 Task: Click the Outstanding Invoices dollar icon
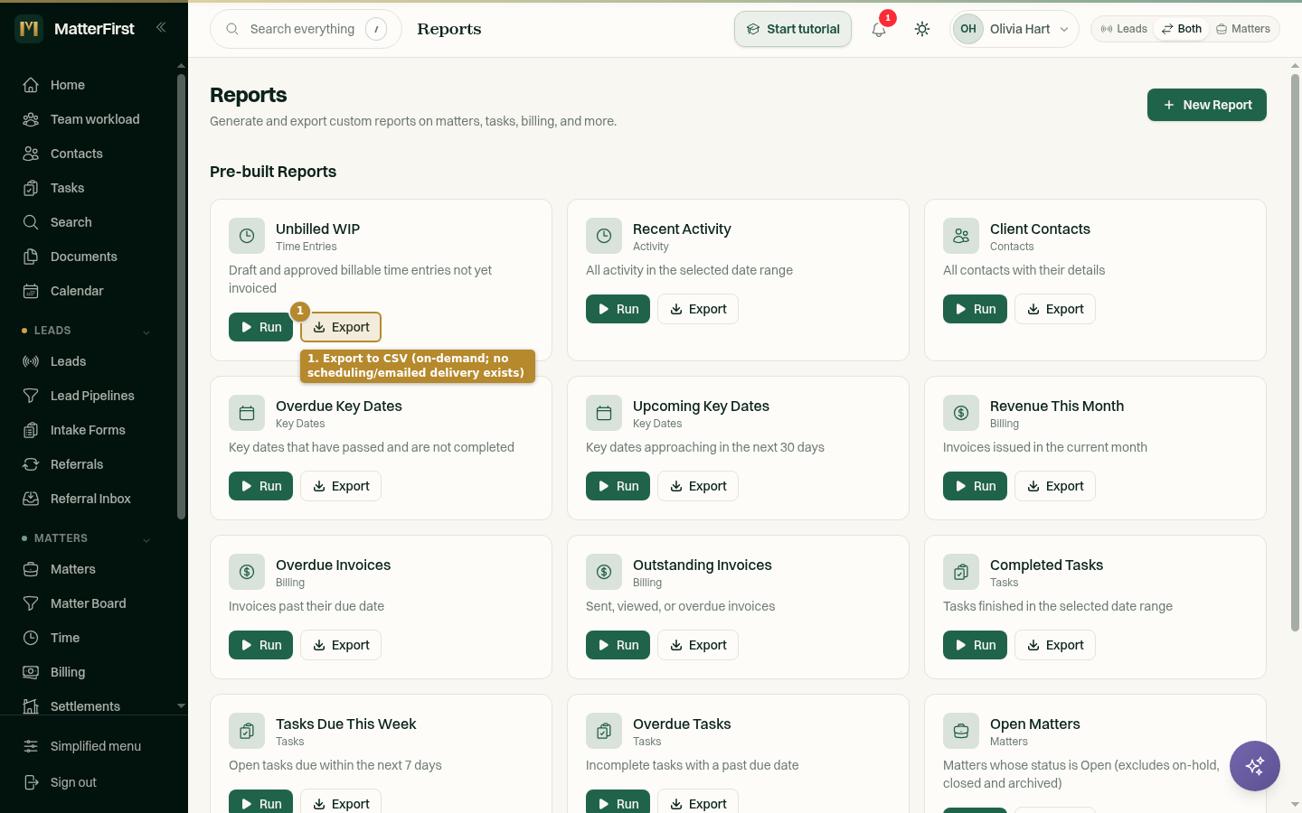coord(604,572)
